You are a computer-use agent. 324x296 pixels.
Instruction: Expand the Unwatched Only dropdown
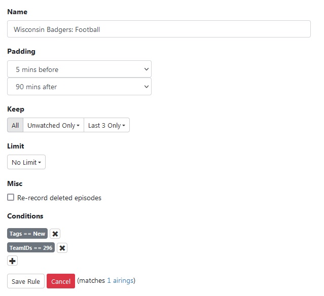[x=53, y=125]
